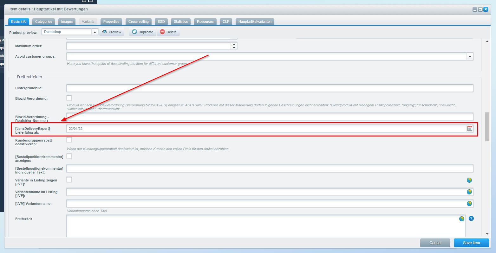Click the Delete button
Screen dimensions: 496x253
[x=168, y=32]
